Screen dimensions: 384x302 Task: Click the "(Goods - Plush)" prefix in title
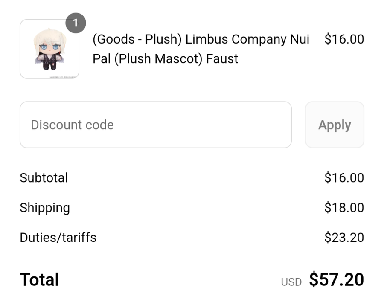[x=137, y=39]
